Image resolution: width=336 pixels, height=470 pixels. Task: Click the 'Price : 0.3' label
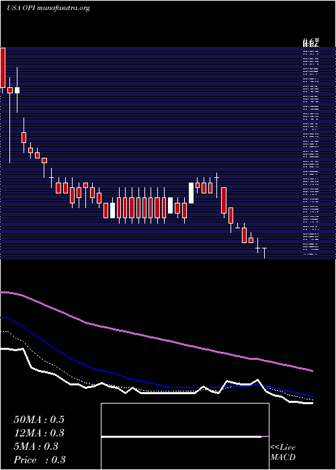pyautogui.click(x=40, y=460)
